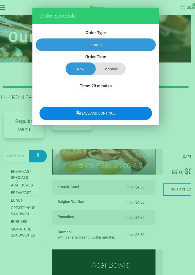195x275 pixels.
Task: Click the cart icon in the cart sidebar
Action: pos(175,172)
